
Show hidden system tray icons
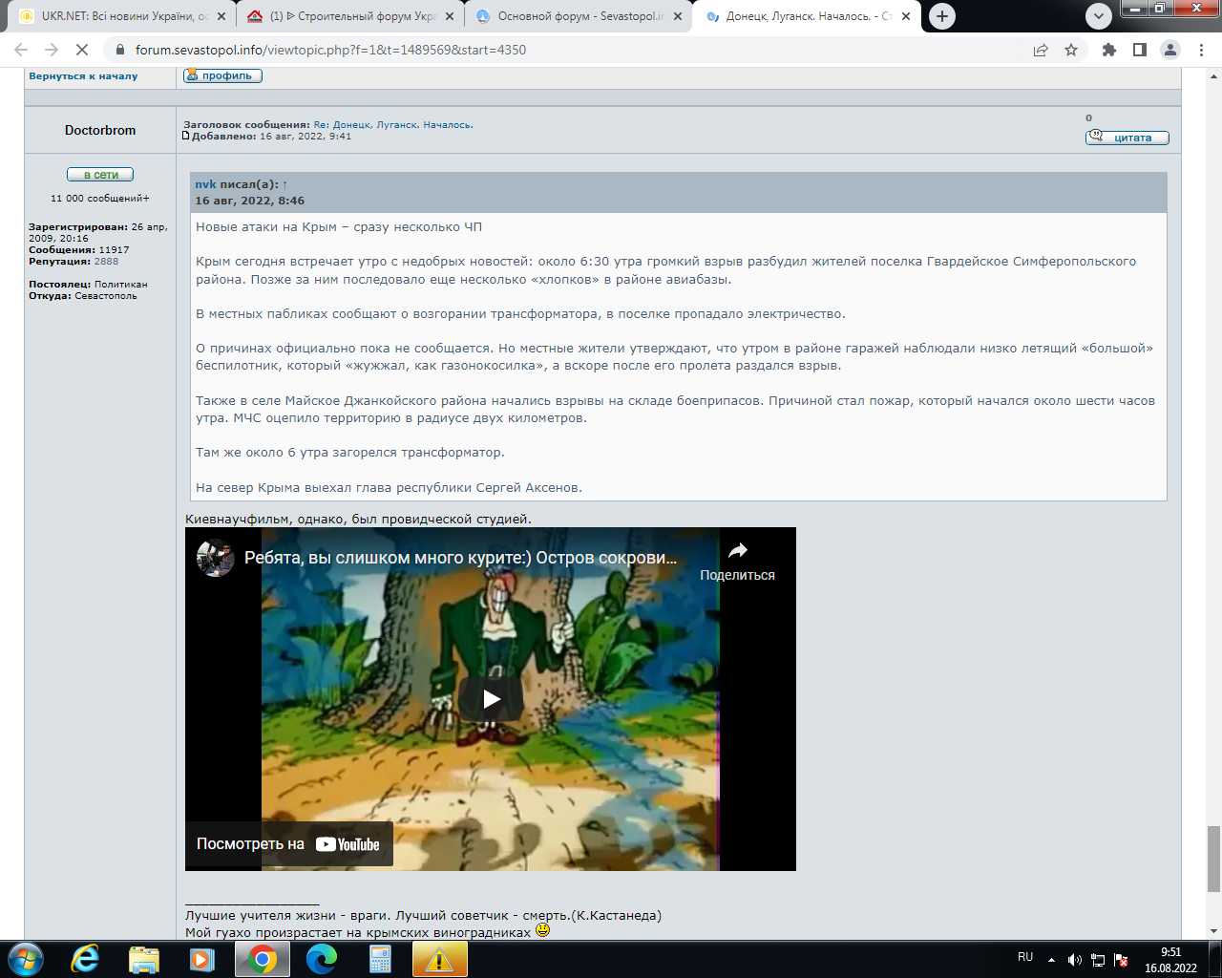click(x=1051, y=959)
